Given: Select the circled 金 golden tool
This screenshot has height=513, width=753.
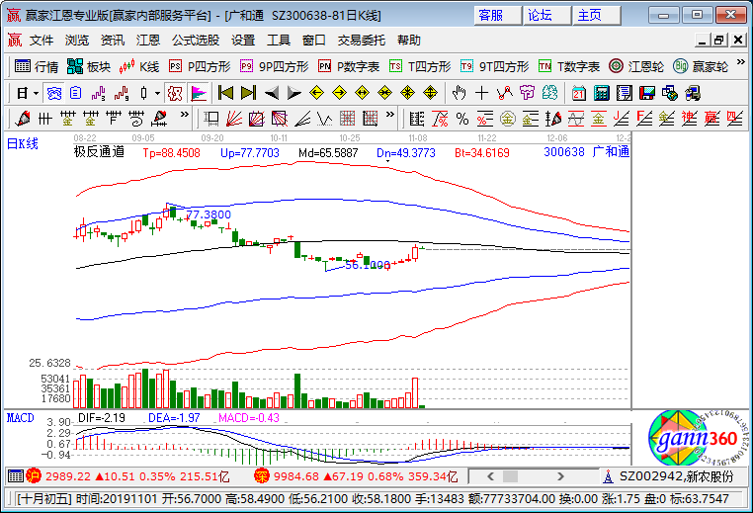Looking at the screenshot, I should [508, 119].
